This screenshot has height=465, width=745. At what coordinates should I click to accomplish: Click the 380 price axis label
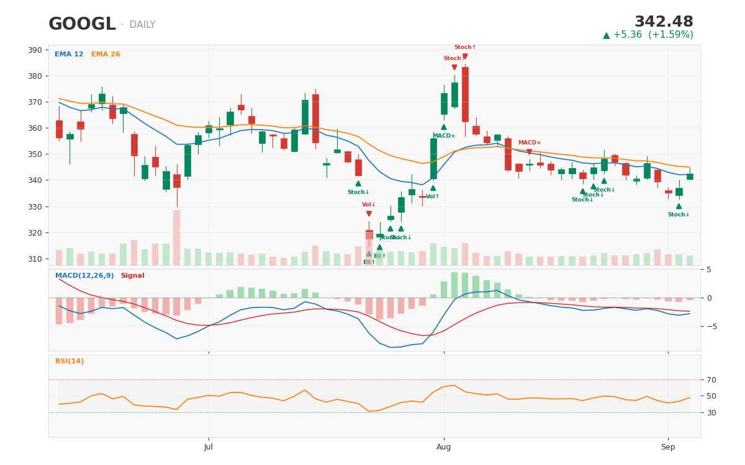click(35, 76)
